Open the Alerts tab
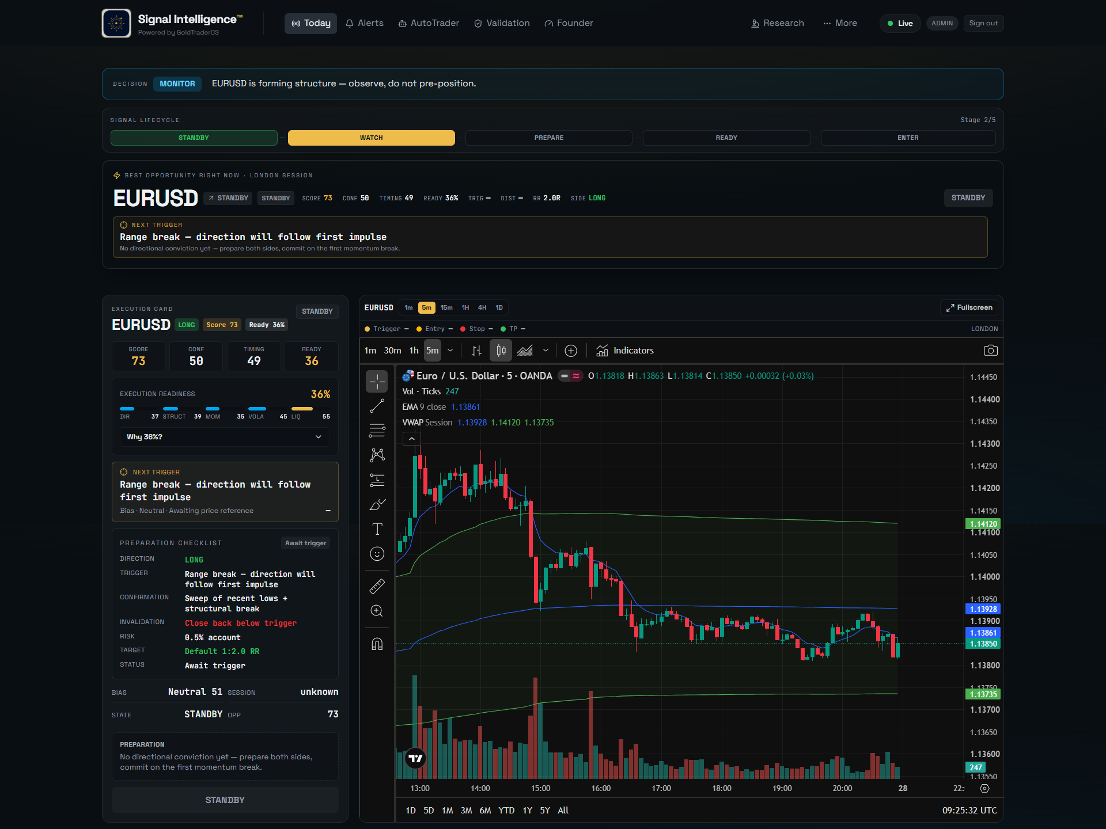The width and height of the screenshot is (1106, 829). tap(365, 24)
